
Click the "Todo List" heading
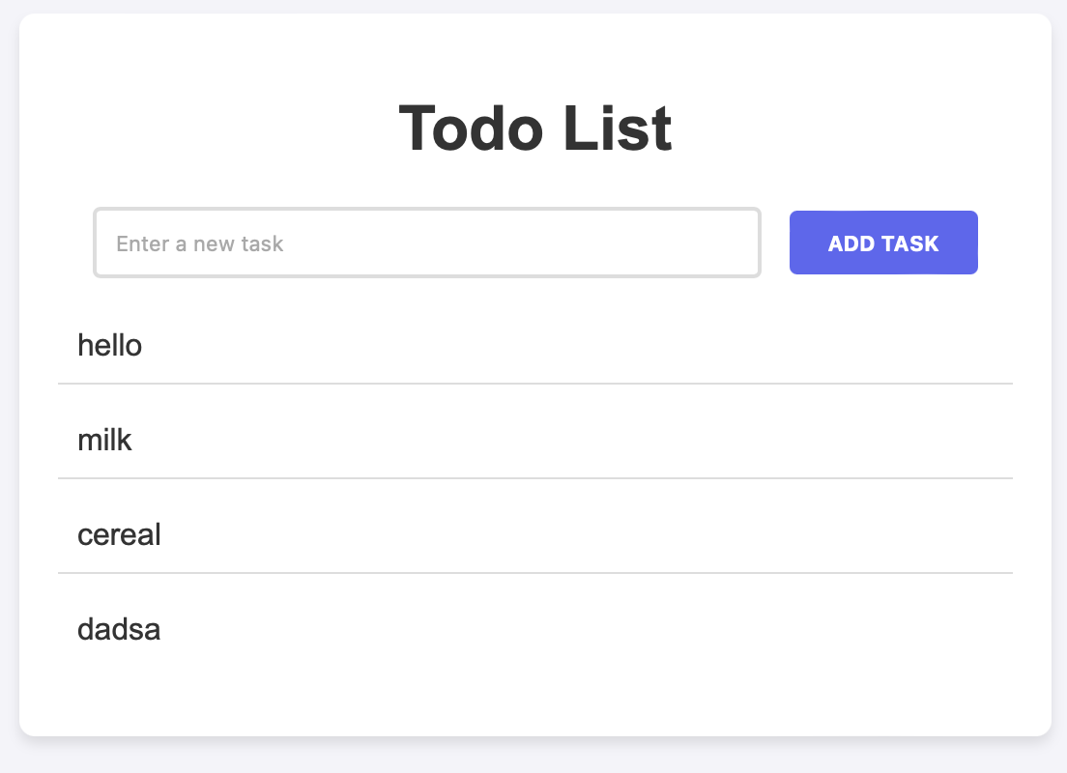click(x=535, y=129)
